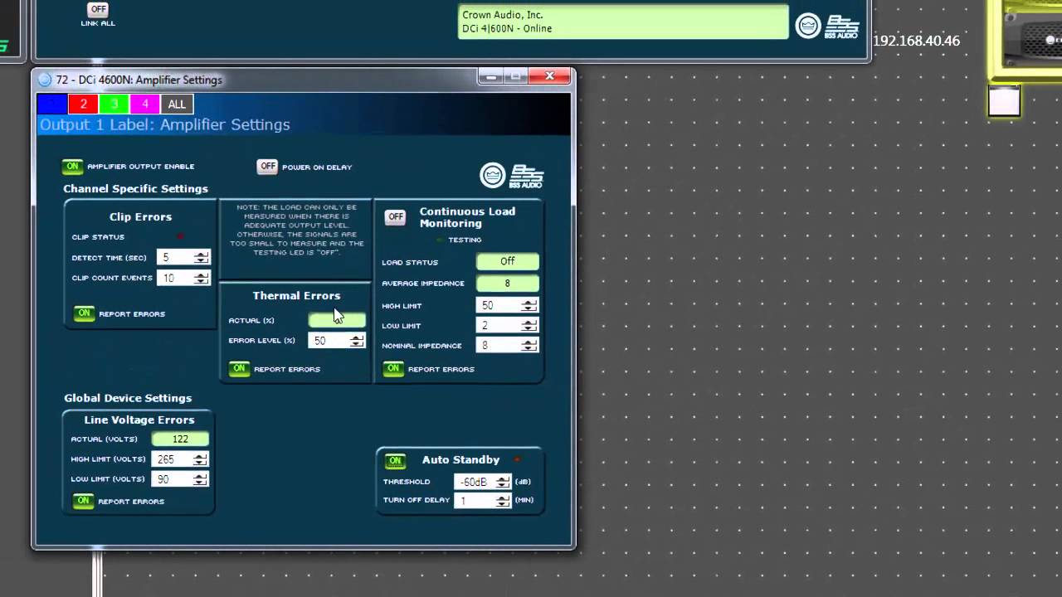Click the Clip Status indicator LED
Screen dimensions: 1062x597
(x=180, y=237)
